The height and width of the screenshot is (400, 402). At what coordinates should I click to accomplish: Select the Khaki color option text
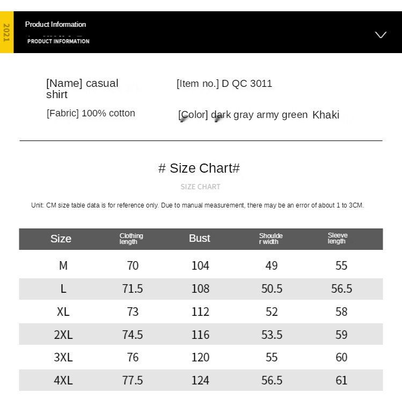click(x=326, y=115)
